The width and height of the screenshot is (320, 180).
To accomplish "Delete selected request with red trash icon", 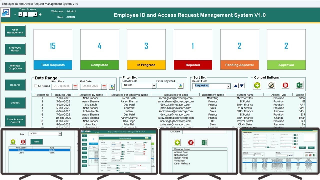I will pyautogui.click(x=285, y=85).
